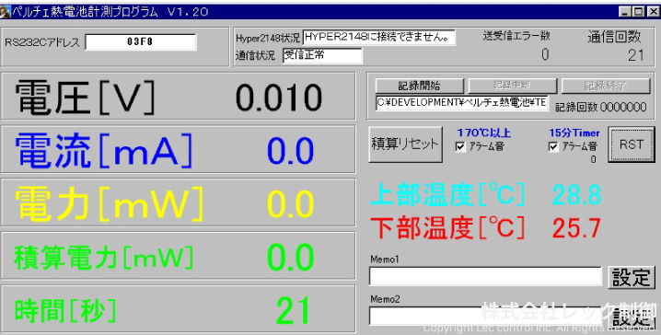Viewport: 661px width, 335px height.
Task: Click the 設定 button beside Memo1
Action: pyautogui.click(x=631, y=277)
